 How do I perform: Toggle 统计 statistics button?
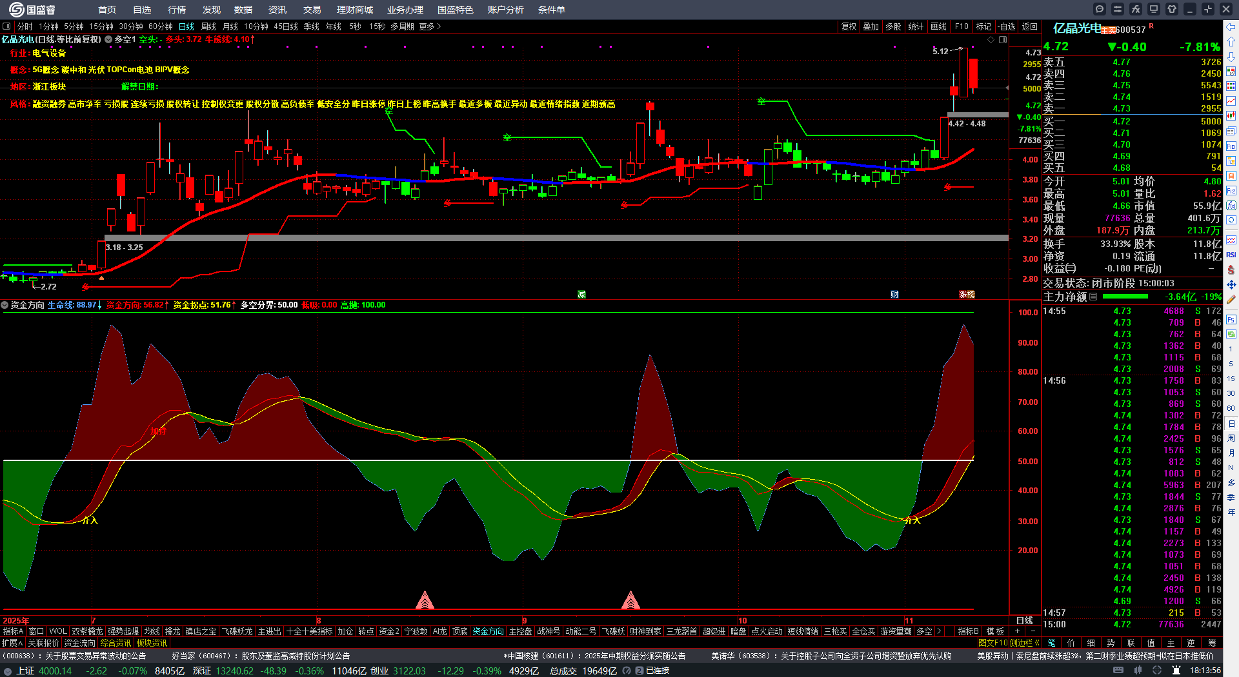click(916, 26)
